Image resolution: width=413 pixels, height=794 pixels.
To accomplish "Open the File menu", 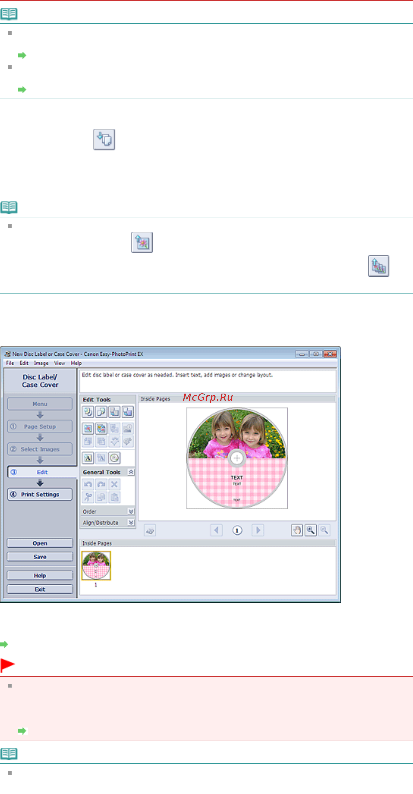I will (10, 363).
